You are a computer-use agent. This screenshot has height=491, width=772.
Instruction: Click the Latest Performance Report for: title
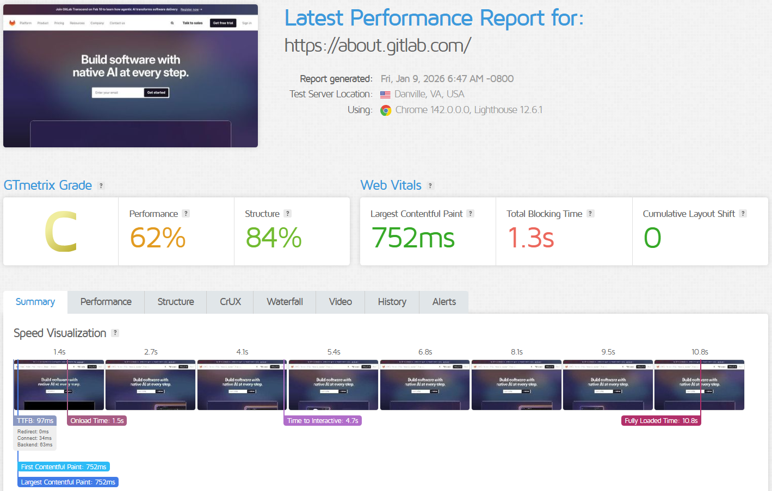click(x=434, y=18)
